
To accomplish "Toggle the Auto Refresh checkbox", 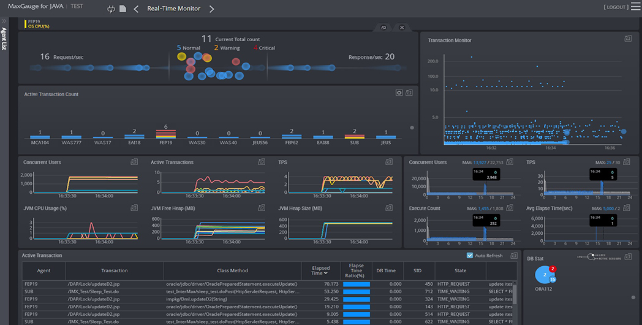I will pos(470,255).
